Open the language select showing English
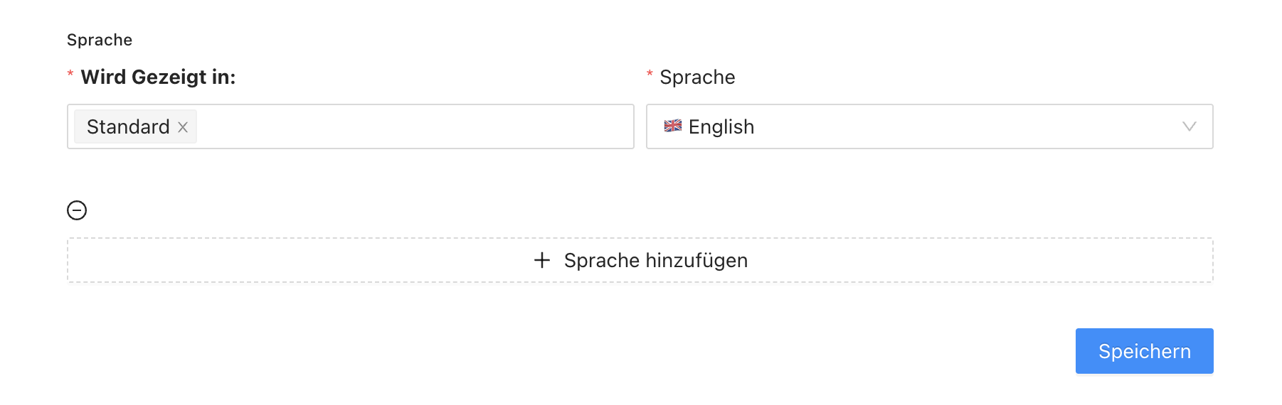 [x=929, y=126]
